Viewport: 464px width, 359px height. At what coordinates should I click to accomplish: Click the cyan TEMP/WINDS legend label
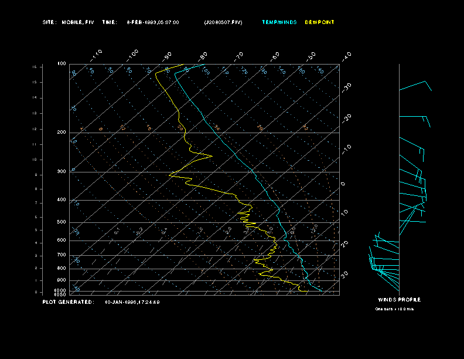point(279,22)
